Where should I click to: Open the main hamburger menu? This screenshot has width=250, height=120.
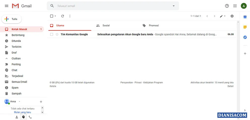click(x=6, y=6)
